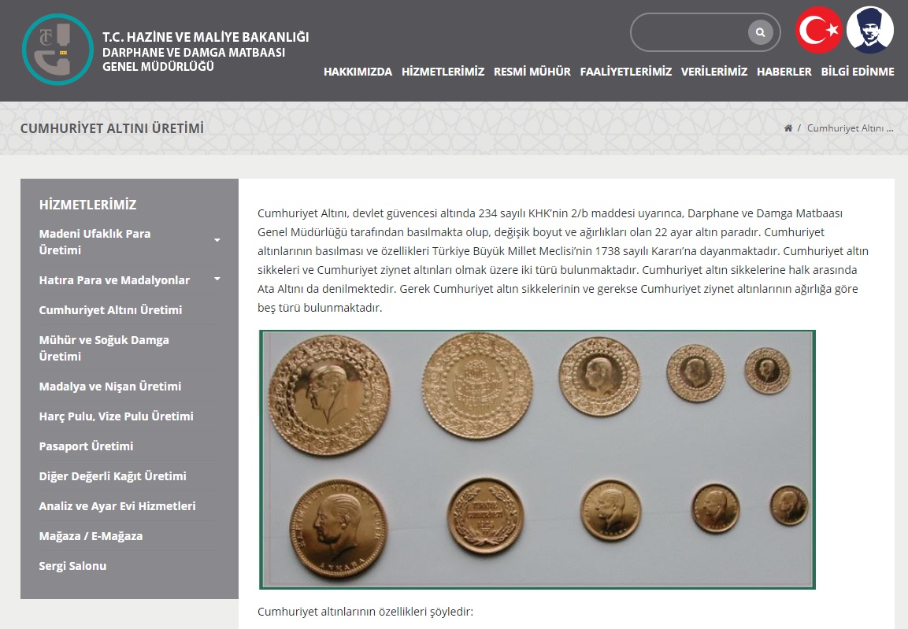This screenshot has width=908, height=629.
Task: Open Analiz ve Ayar Evi Hizmetleri
Action: point(117,506)
